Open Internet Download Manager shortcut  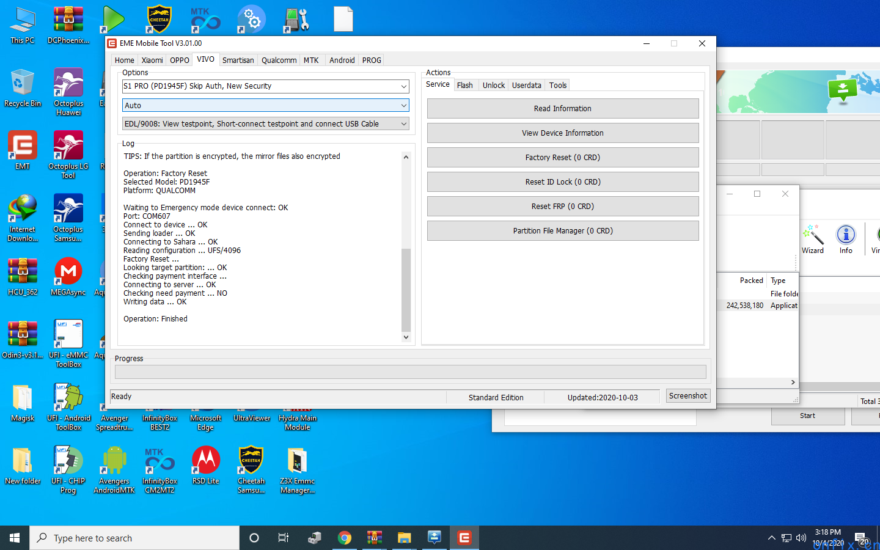click(x=23, y=218)
